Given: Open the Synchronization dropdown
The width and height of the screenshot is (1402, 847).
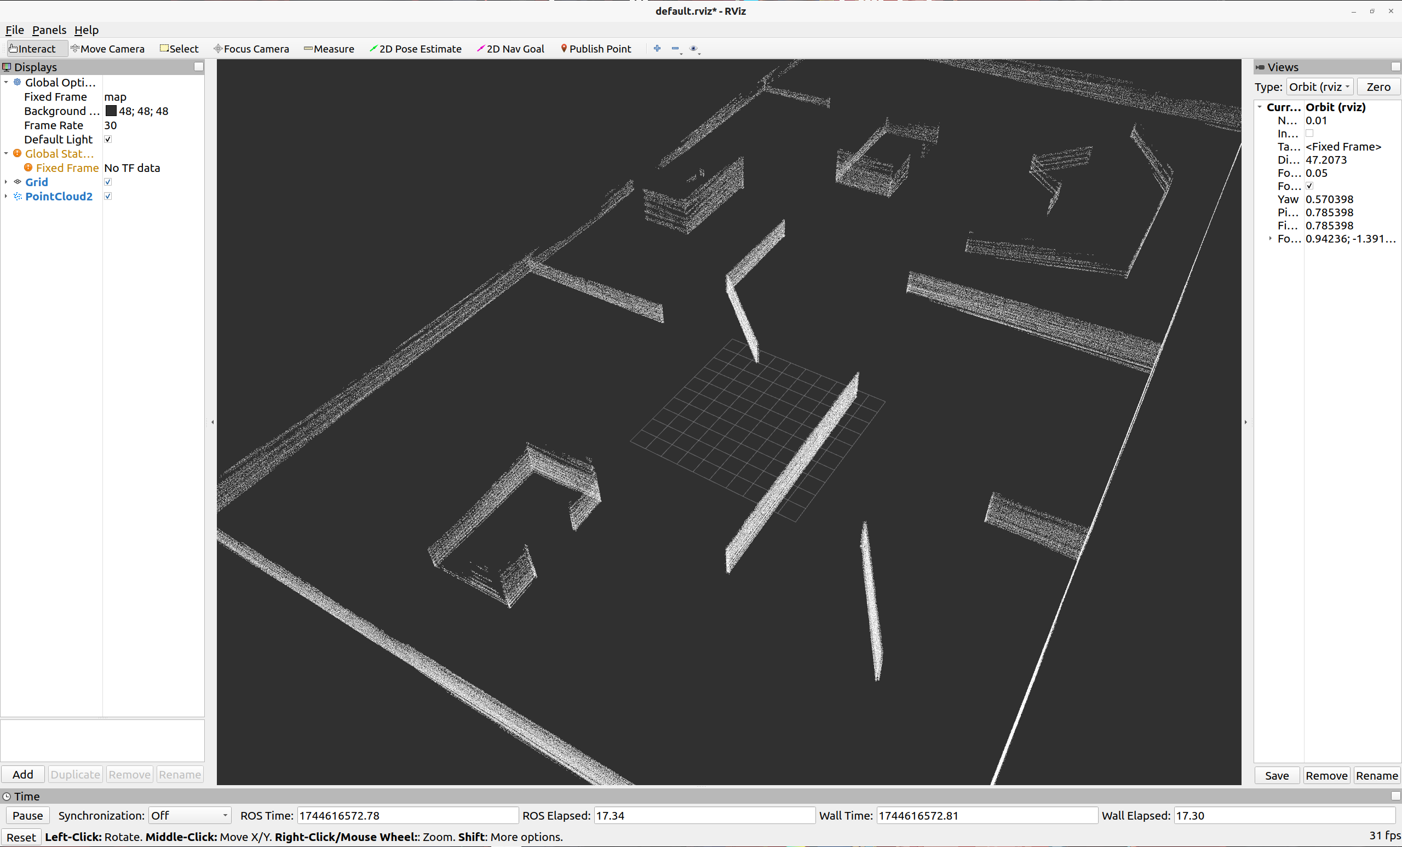Looking at the screenshot, I should [189, 815].
